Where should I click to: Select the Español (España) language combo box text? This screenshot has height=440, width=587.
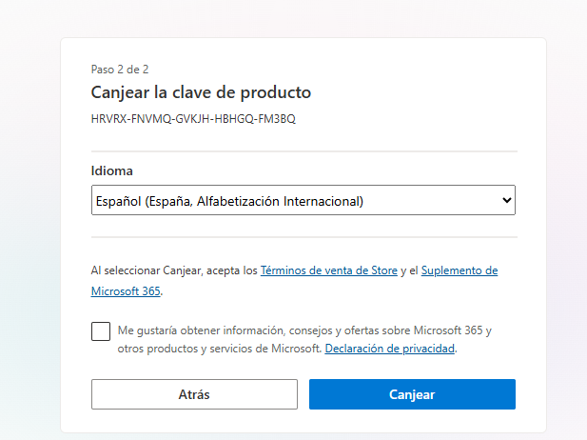point(230,201)
